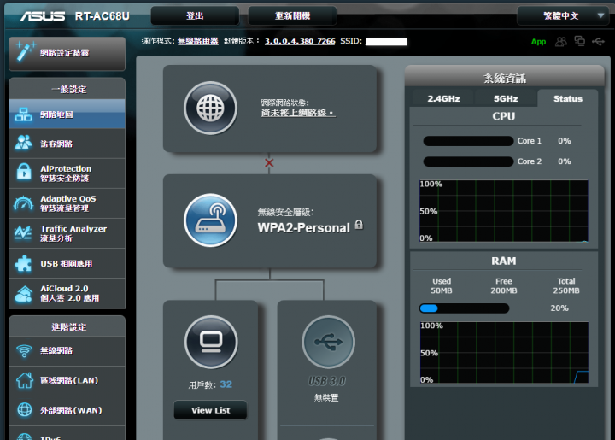The width and height of the screenshot is (615, 440).
Task: Click the RAM usage progress bar
Action: click(x=465, y=308)
